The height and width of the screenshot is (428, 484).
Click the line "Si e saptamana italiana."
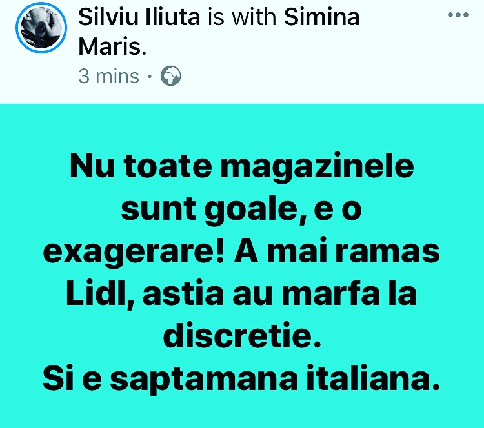[x=241, y=378]
